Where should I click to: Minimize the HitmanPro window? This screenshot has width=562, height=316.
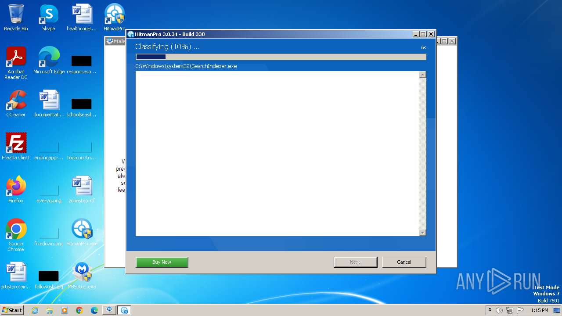(x=416, y=34)
